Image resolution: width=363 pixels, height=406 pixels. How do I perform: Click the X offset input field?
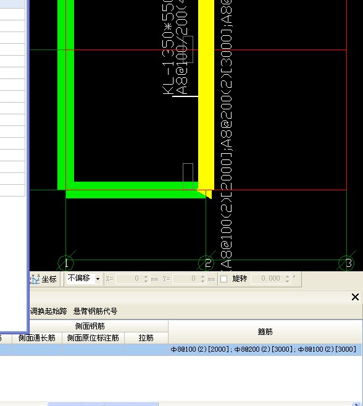click(x=129, y=279)
